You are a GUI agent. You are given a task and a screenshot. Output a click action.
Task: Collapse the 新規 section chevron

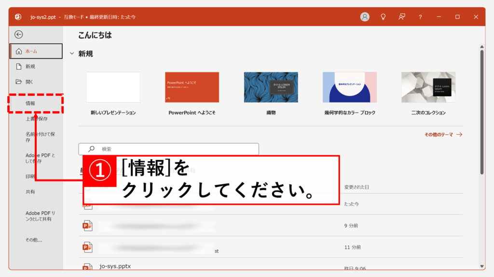coord(72,54)
